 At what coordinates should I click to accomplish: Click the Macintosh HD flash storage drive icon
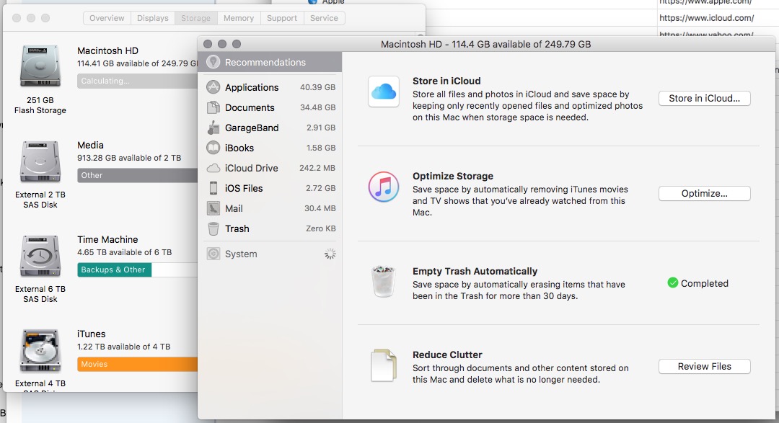pos(40,66)
